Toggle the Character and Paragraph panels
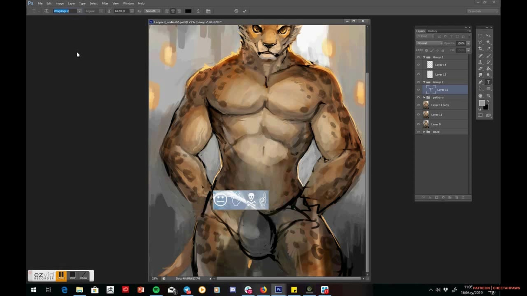This screenshot has width=527, height=296. click(x=208, y=11)
